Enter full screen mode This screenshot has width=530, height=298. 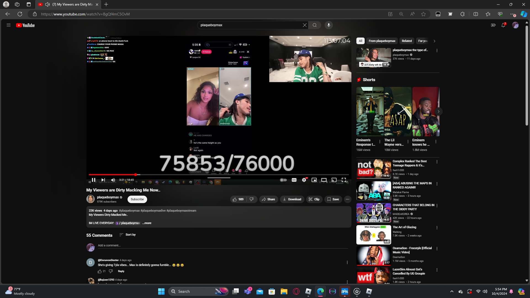tap(344, 180)
